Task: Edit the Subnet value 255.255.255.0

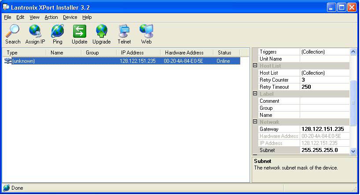Action: [325, 150]
